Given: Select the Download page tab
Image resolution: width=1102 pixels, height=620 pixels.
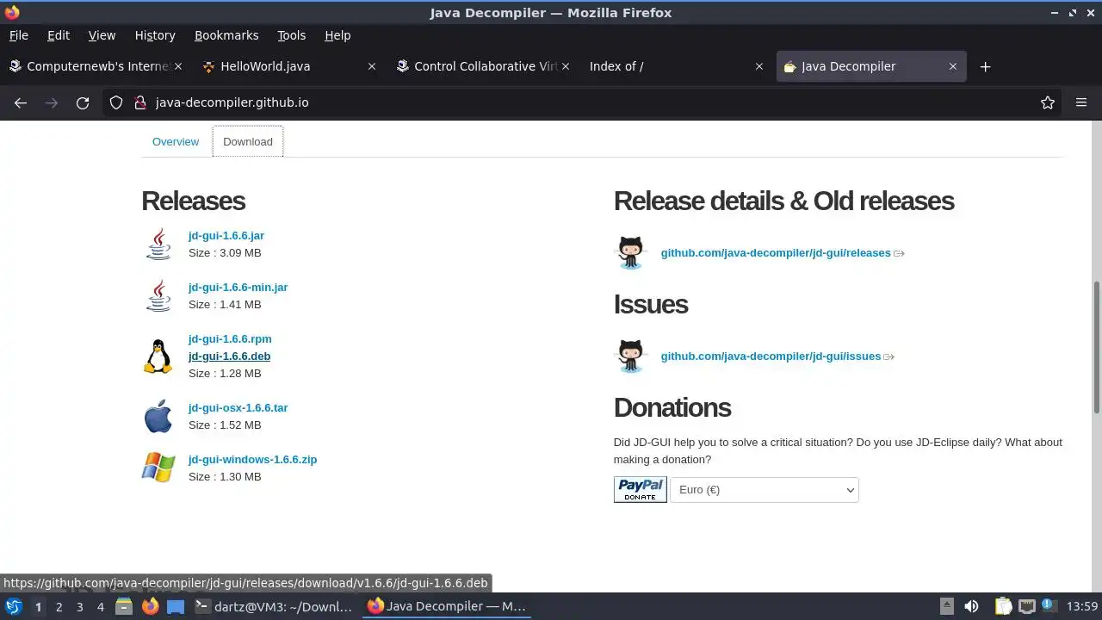Looking at the screenshot, I should [248, 141].
